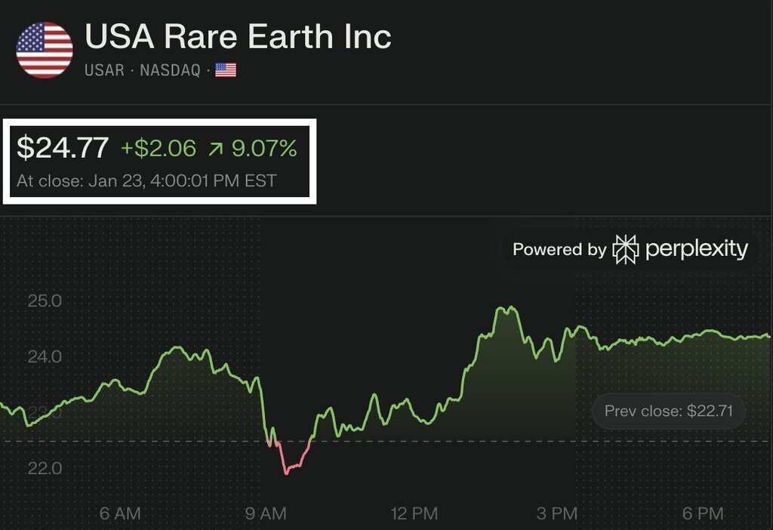Open the USA Rare Earth Inc title
Viewport: 773px width, 530px height.
tap(238, 37)
